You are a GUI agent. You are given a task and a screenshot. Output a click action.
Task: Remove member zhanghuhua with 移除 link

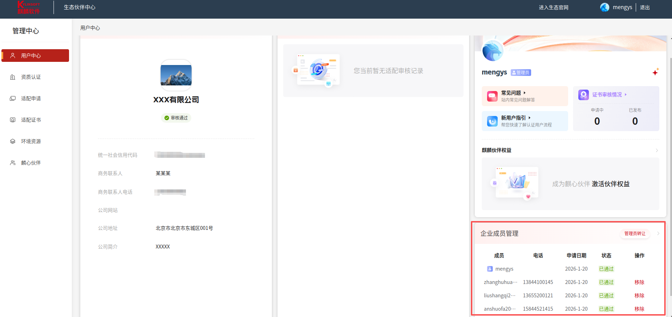coord(639,282)
